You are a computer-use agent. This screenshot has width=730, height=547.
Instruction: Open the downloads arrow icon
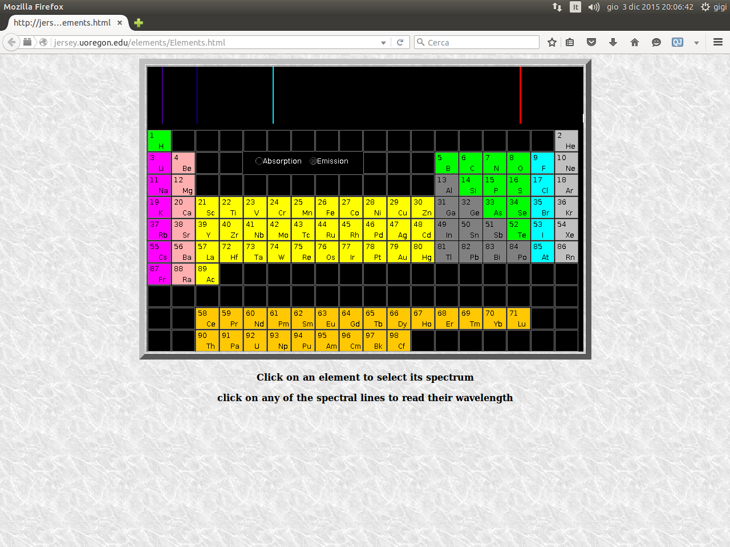[x=613, y=42]
